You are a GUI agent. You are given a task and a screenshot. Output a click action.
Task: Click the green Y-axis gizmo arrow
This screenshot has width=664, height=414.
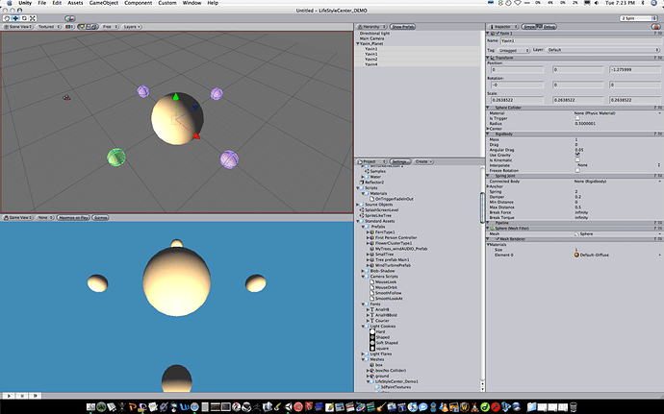[174, 97]
